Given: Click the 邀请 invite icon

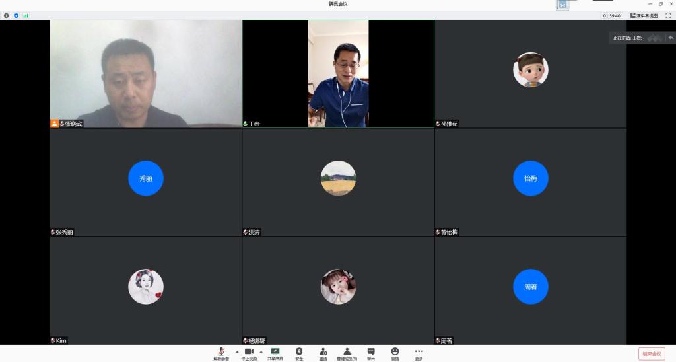Looking at the screenshot, I should pyautogui.click(x=323, y=353).
